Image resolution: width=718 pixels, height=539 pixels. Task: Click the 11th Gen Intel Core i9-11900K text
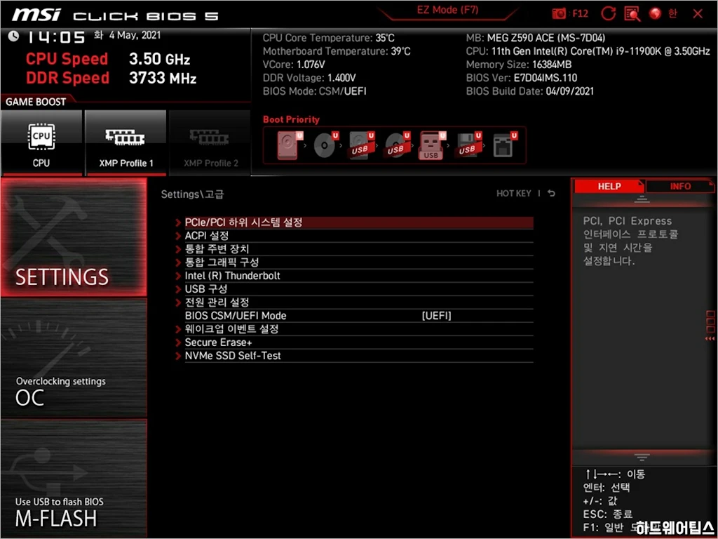tap(600, 51)
